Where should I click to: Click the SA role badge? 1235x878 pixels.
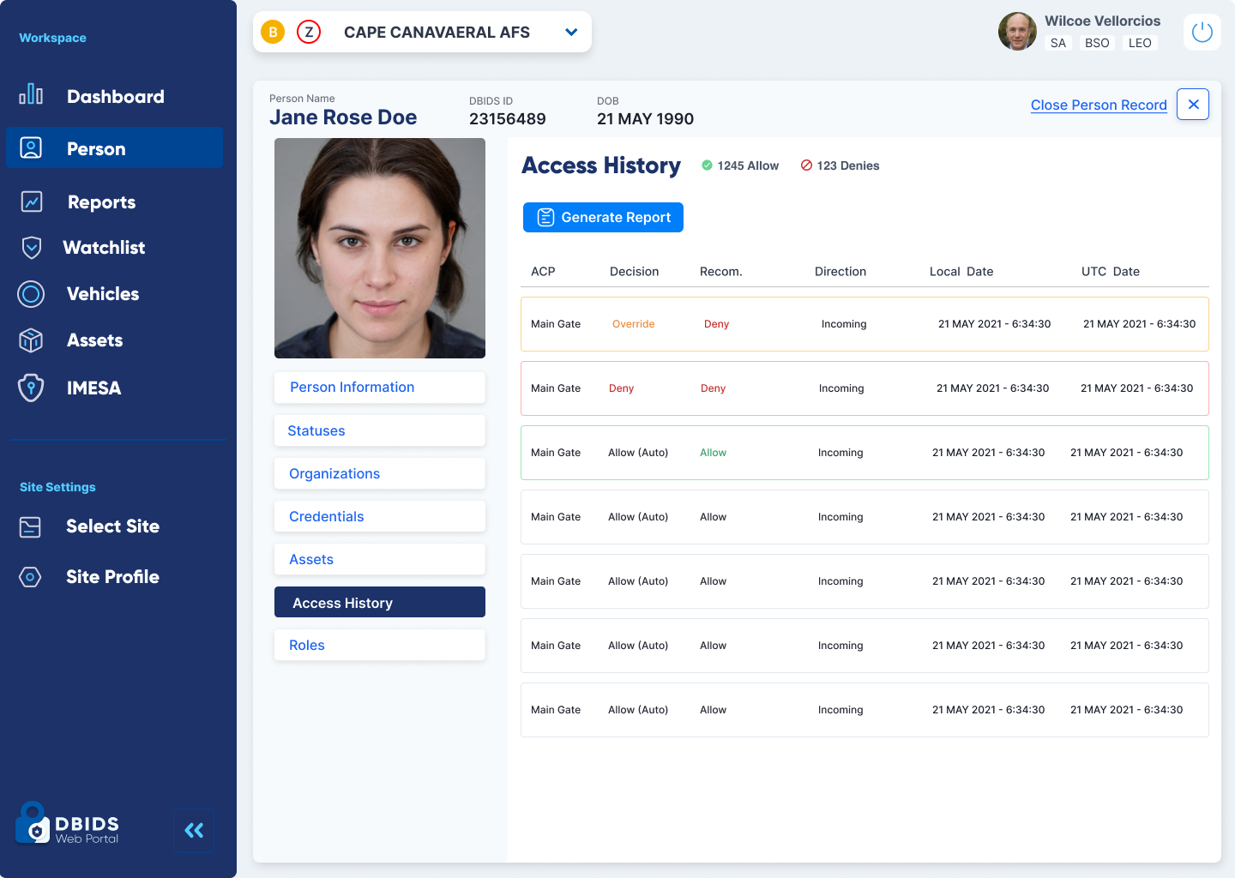point(1058,43)
